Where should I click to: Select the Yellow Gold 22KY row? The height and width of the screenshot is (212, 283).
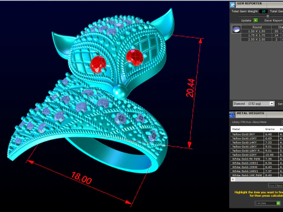pyautogui.click(x=257, y=155)
